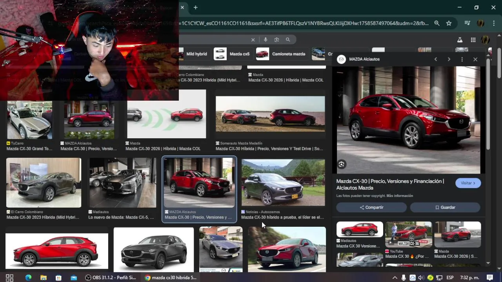Click the zoom magnifier icon in address bar
Viewport: 502px width, 282px height.
click(437, 23)
